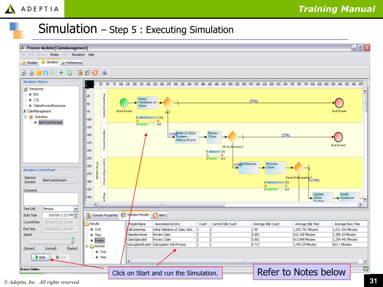Image resolution: width=383 pixels, height=287 pixels.
Task: Click the toolbar window-with-pencil results icon
Action: click(x=87, y=72)
